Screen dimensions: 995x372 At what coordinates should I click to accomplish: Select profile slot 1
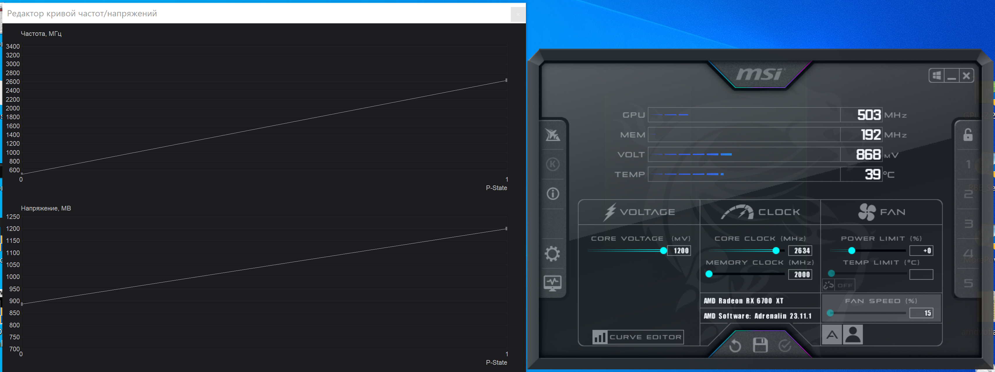968,164
